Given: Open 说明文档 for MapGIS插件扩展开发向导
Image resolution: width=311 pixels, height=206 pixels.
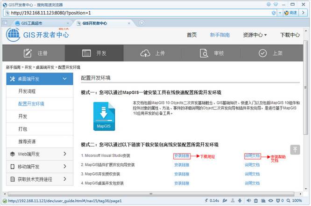Looking at the screenshot, I should click(x=252, y=165).
